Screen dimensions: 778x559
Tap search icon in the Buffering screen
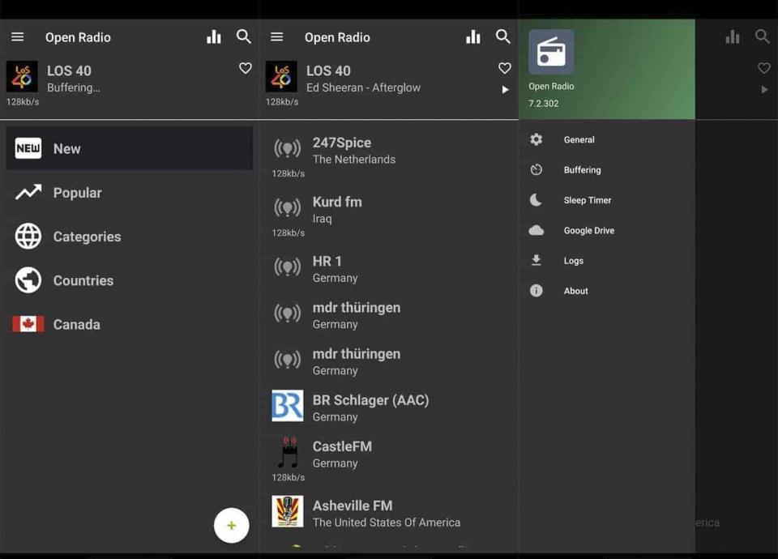[244, 36]
